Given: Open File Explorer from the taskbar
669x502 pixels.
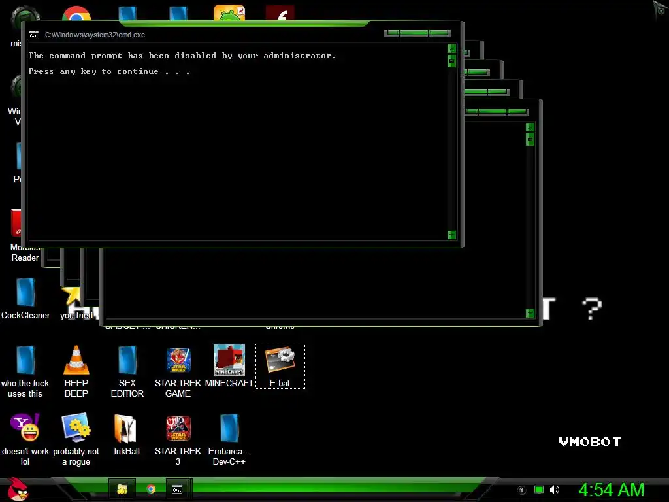Looking at the screenshot, I should (122, 489).
